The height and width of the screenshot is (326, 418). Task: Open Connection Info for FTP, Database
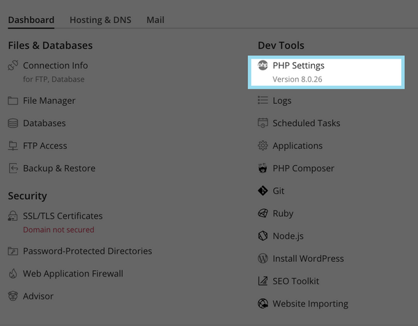(55, 65)
